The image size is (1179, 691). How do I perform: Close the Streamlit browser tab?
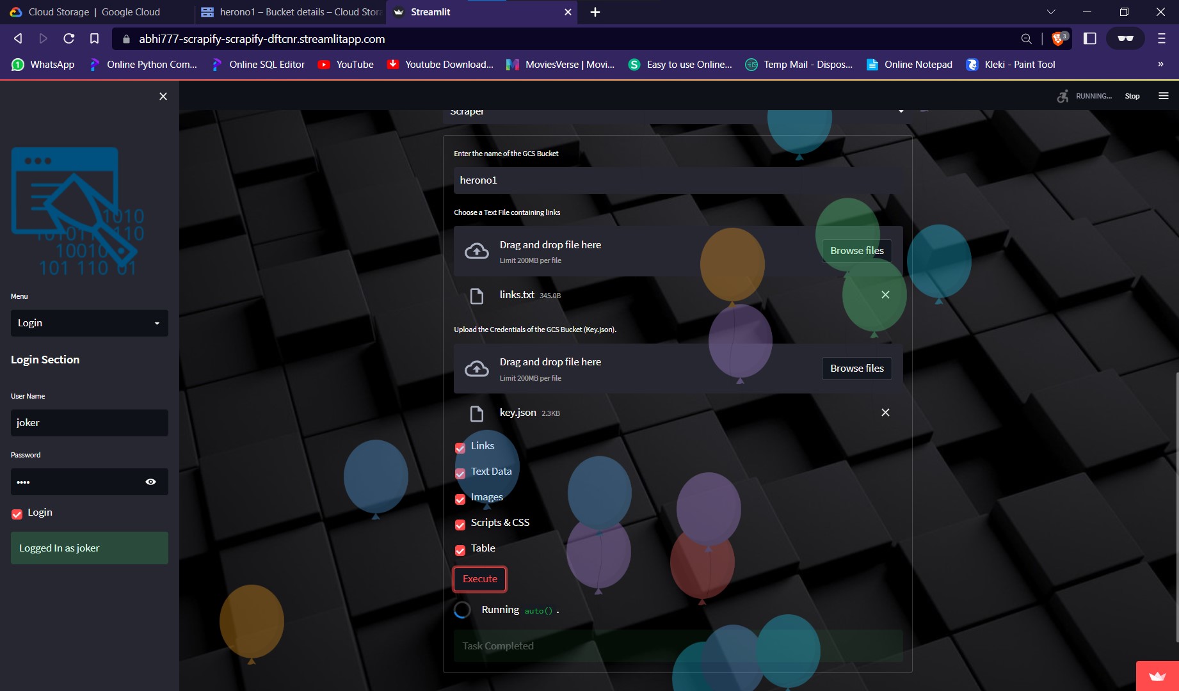click(568, 12)
